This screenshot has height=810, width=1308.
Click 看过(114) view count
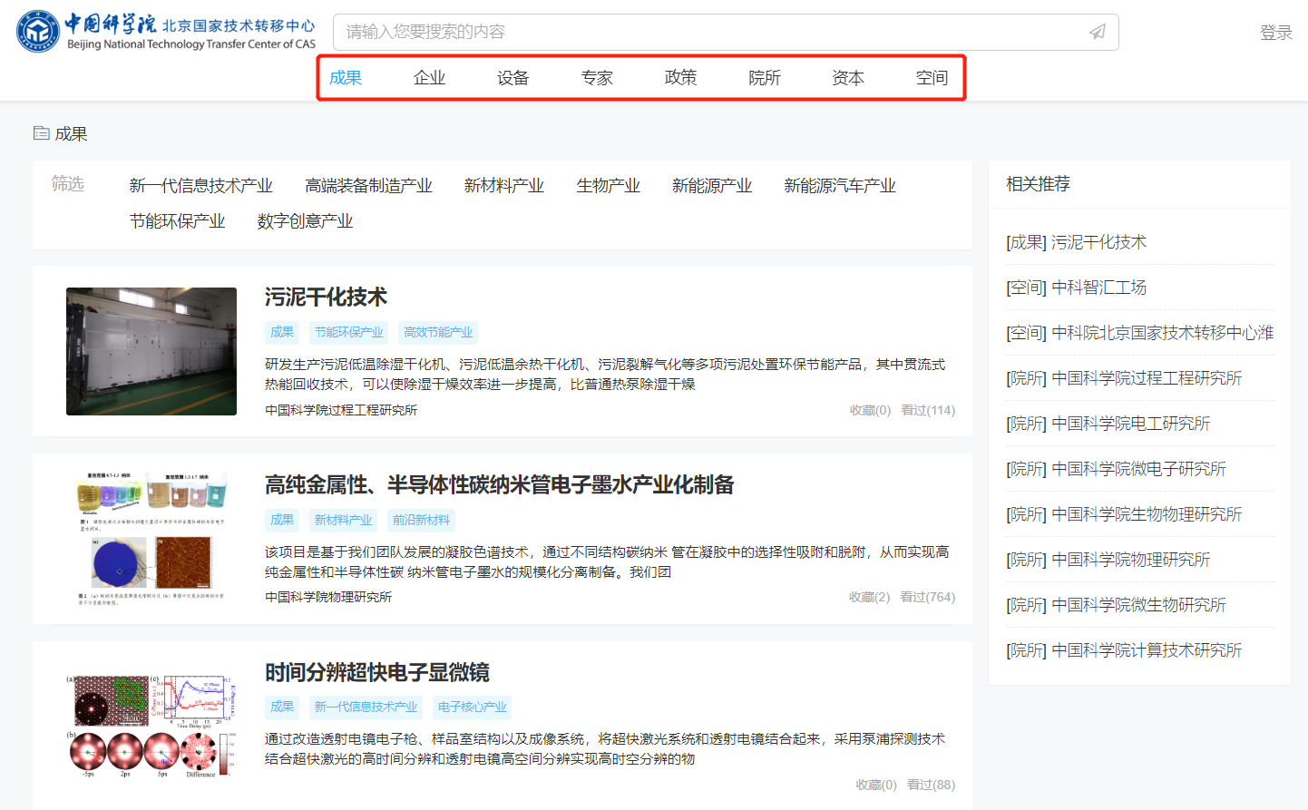click(x=928, y=410)
